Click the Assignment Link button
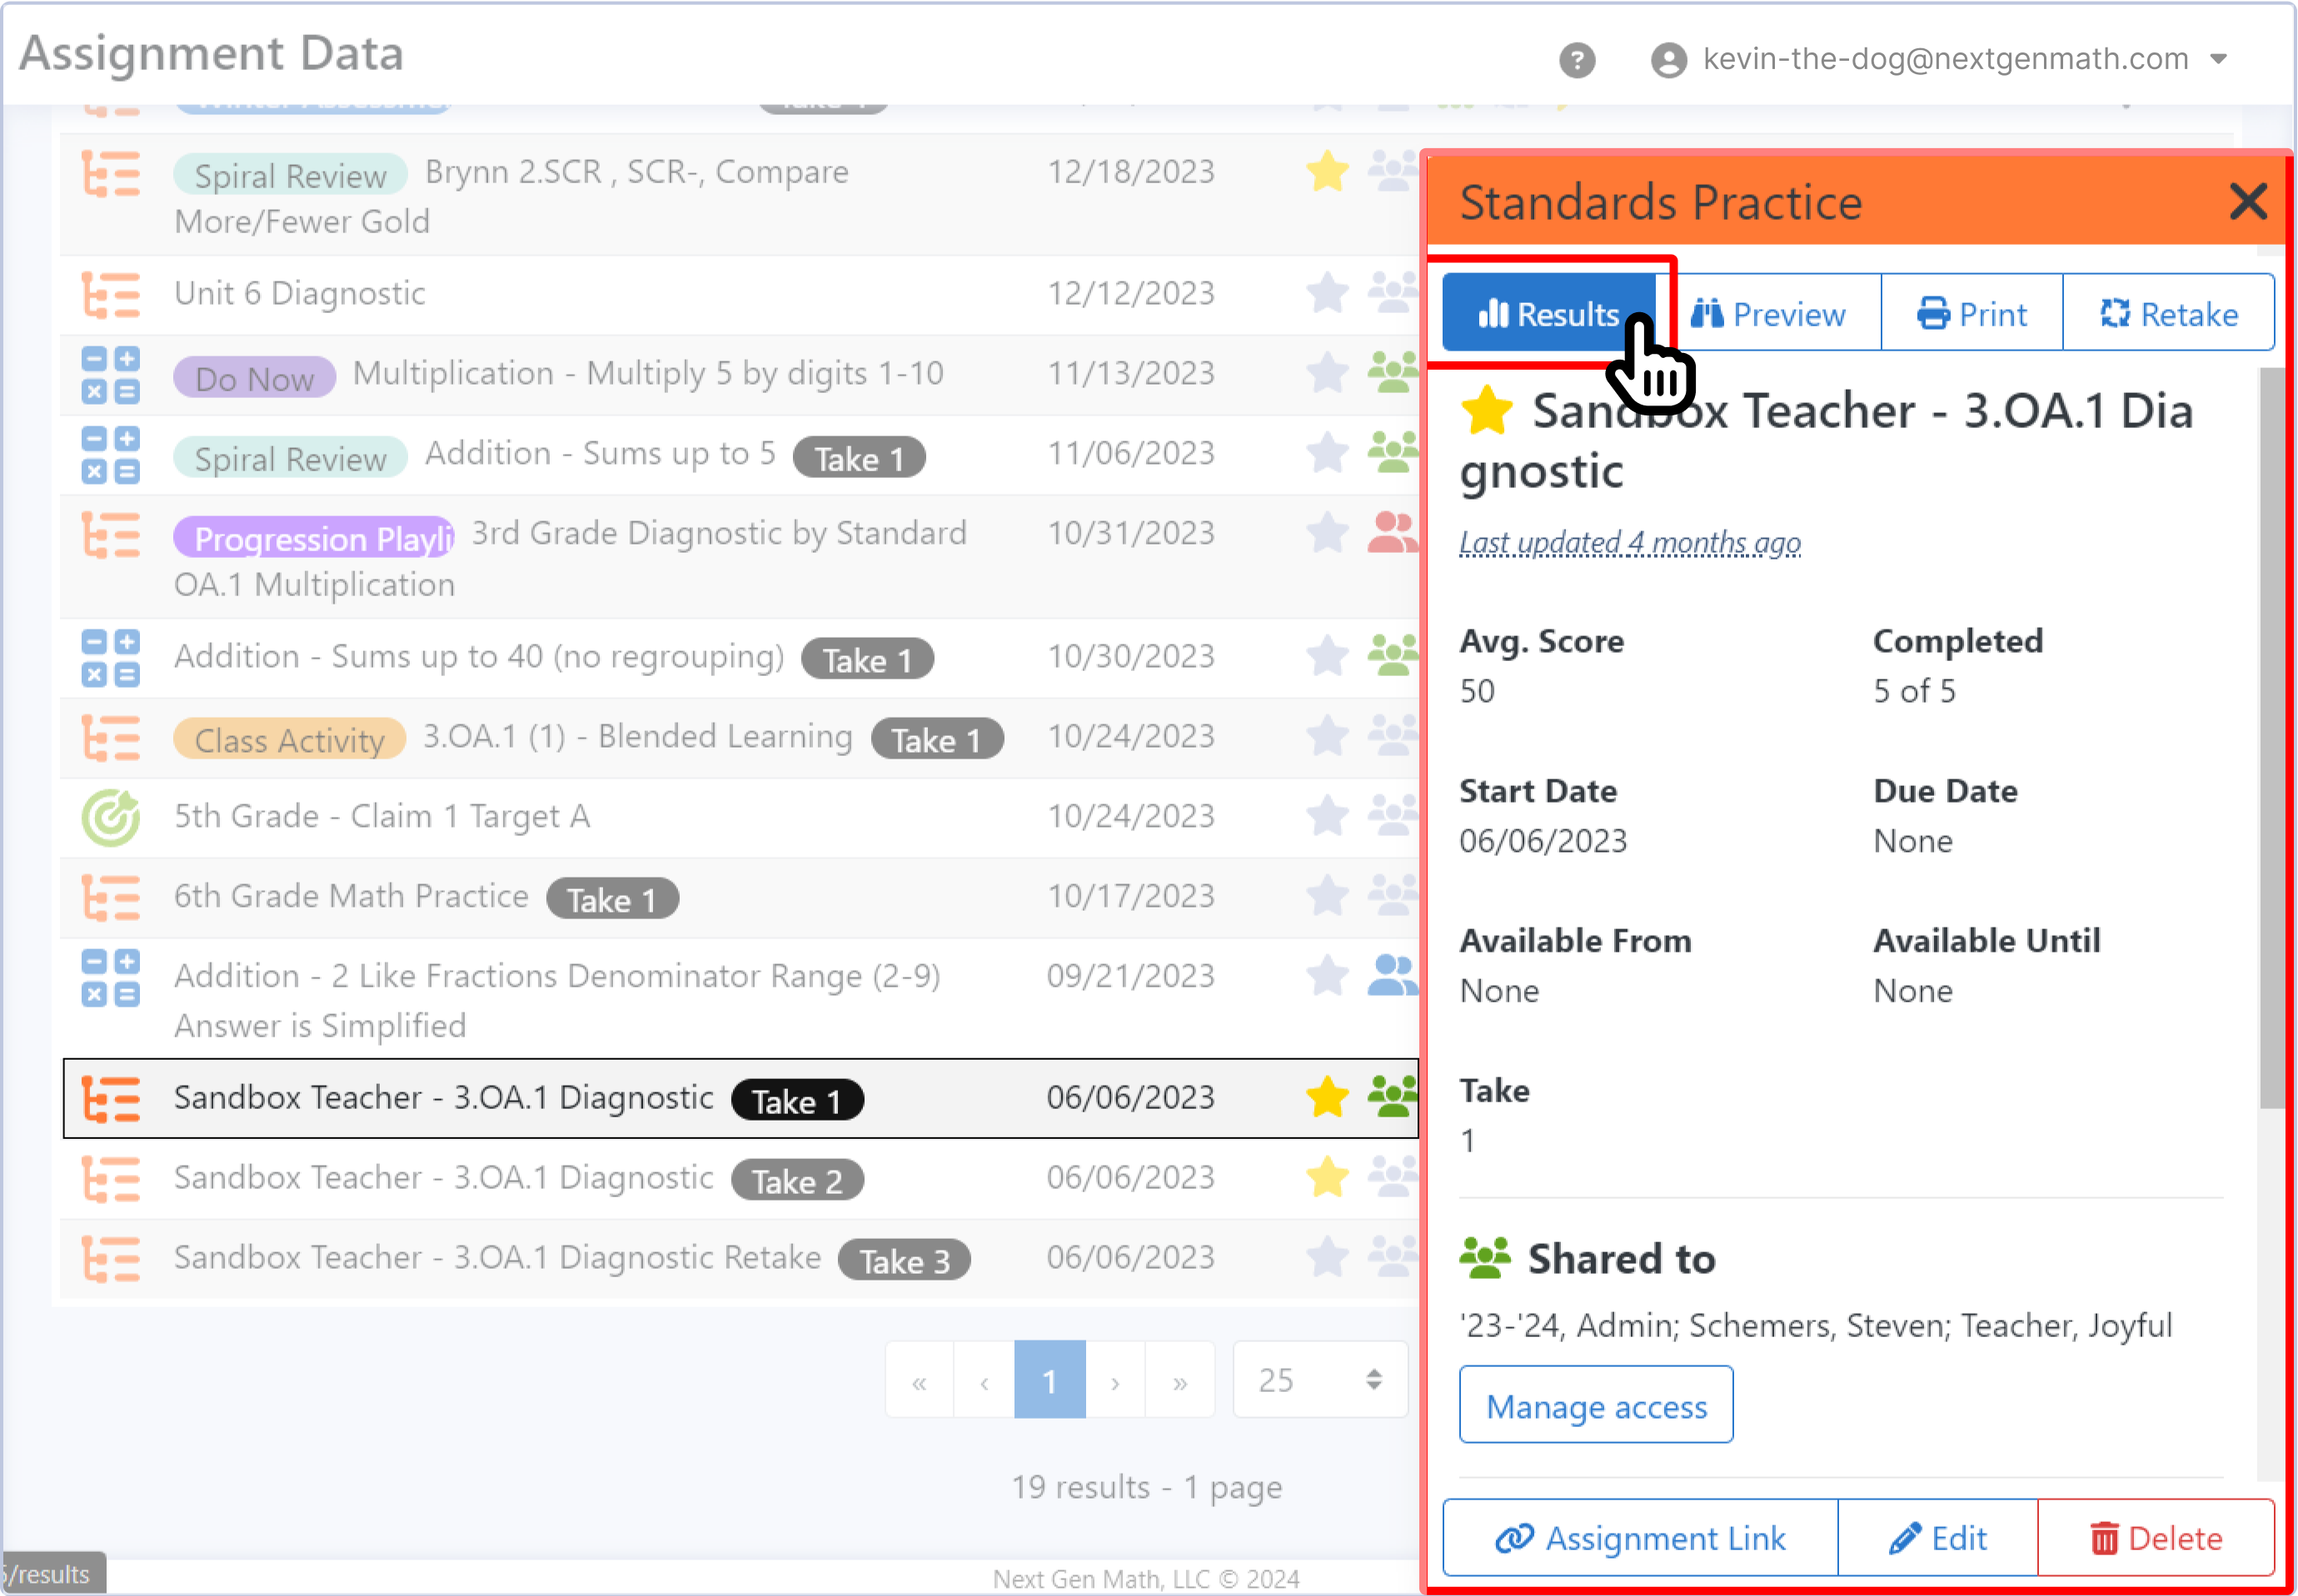2298x1596 pixels. 1640,1538
